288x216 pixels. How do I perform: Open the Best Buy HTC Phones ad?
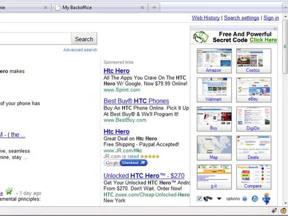coord(136,101)
